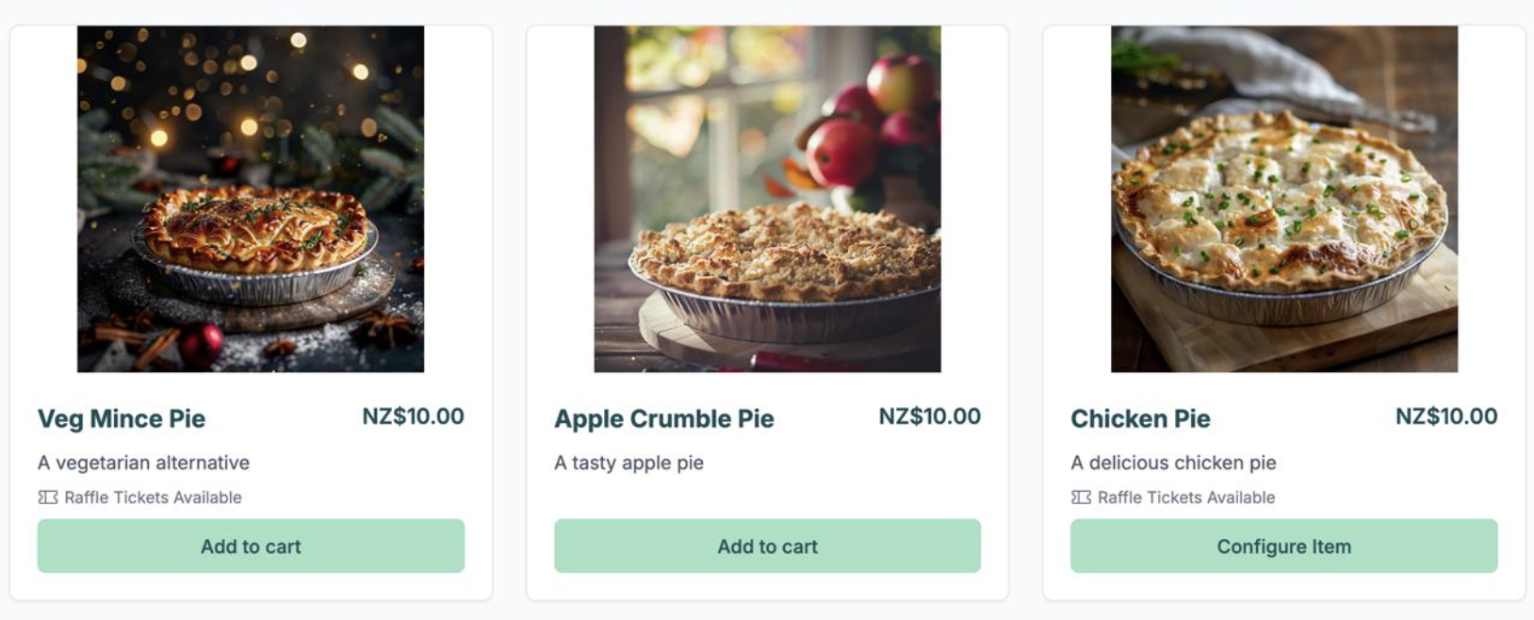Screen dimensions: 1534x620
Task: Click 'A delicious chicken pie' description text
Action: [1173, 463]
